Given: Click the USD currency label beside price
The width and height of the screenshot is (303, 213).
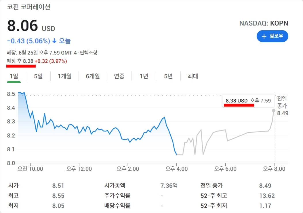Looking at the screenshot, I should click(49, 29).
